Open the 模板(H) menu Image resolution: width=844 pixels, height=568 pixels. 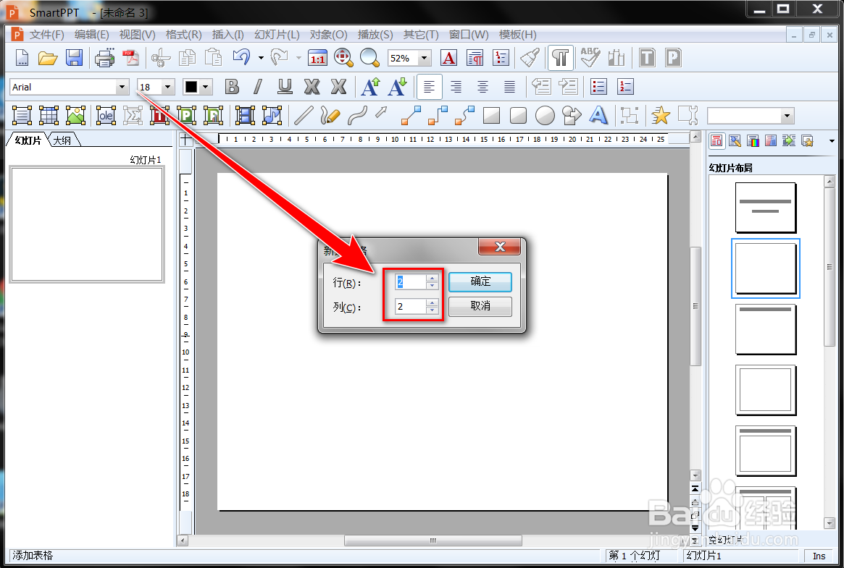(517, 35)
